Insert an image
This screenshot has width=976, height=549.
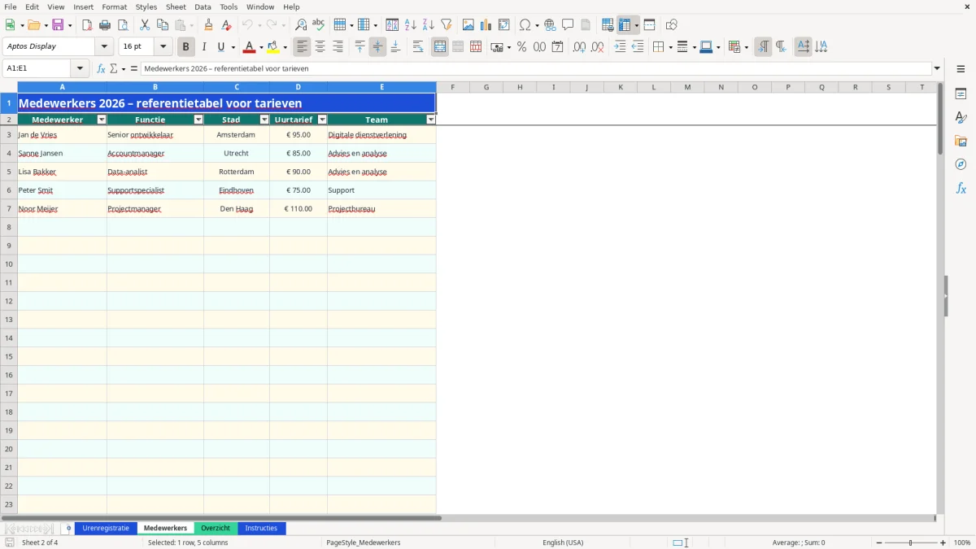tap(468, 25)
